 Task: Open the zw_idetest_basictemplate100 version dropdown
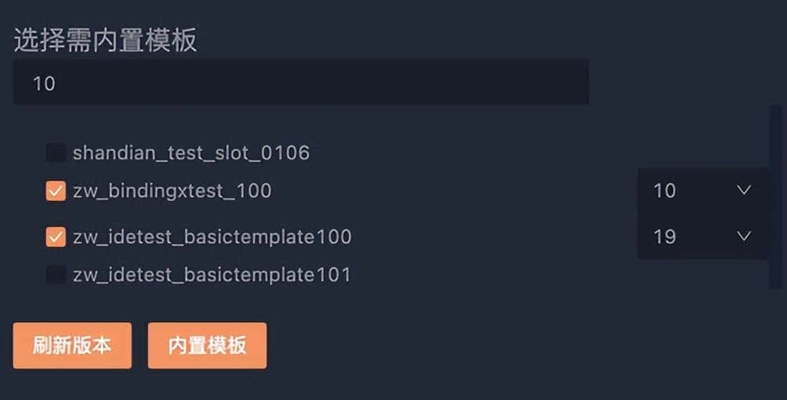tap(701, 235)
